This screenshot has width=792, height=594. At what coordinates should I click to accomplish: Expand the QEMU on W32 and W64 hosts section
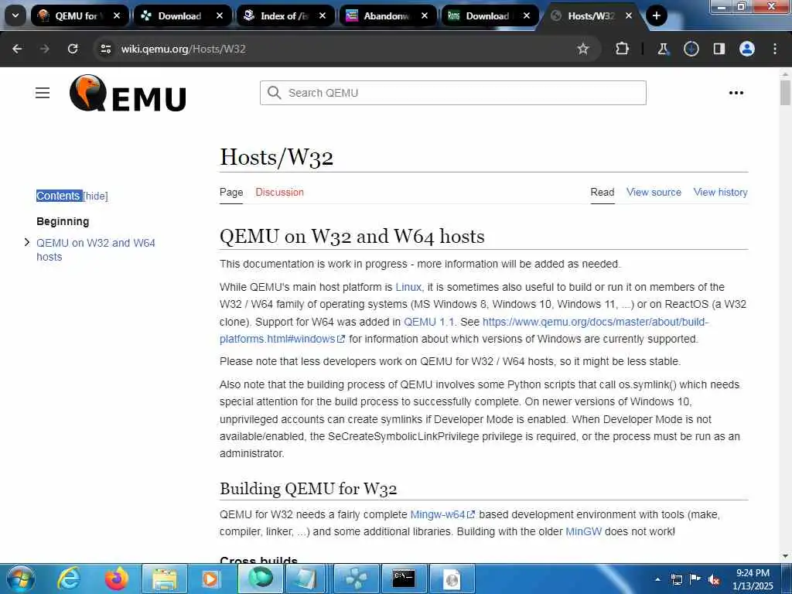point(27,242)
